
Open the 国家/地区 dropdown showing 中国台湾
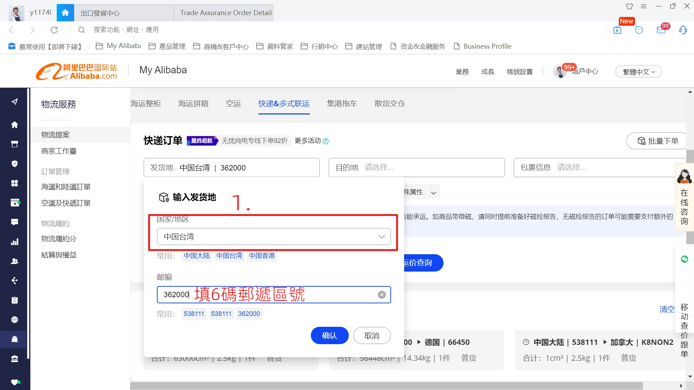point(274,237)
